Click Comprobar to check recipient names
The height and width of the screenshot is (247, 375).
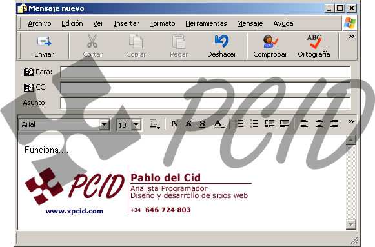point(270,46)
